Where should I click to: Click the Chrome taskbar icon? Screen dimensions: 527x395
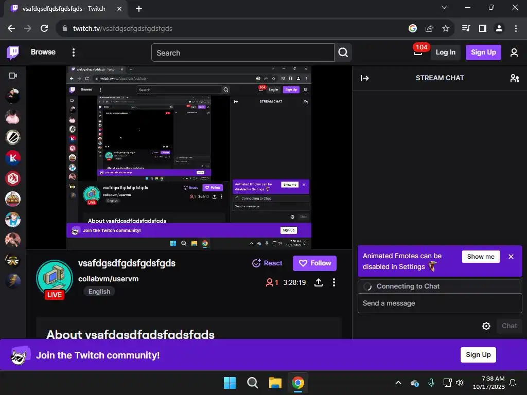[298, 383]
